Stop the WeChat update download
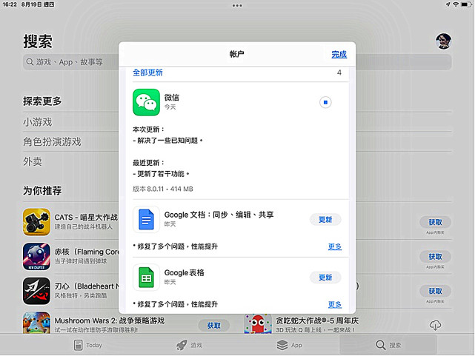The image size is (475, 356). point(325,102)
